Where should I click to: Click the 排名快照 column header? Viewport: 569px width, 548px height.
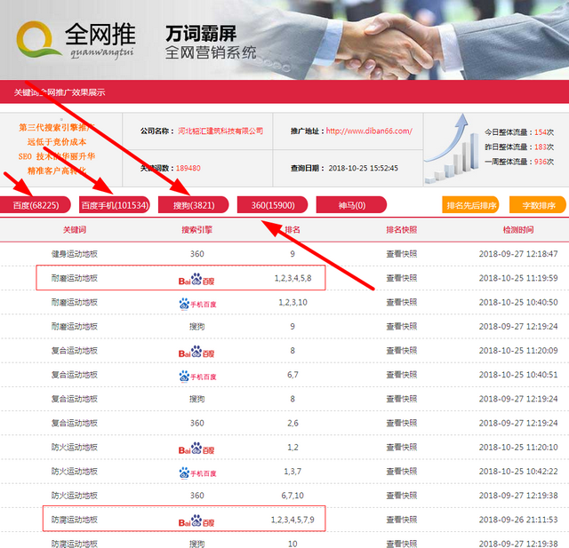(x=401, y=229)
